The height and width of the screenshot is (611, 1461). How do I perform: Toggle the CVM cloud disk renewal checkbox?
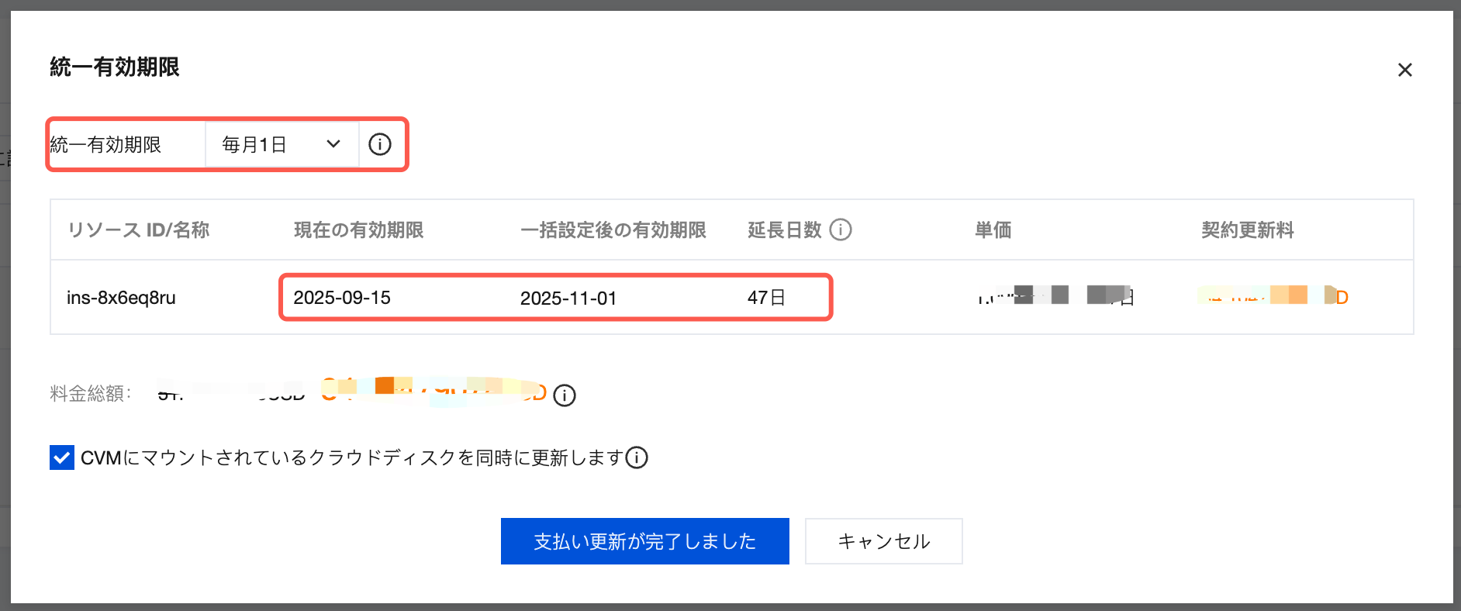pos(62,457)
